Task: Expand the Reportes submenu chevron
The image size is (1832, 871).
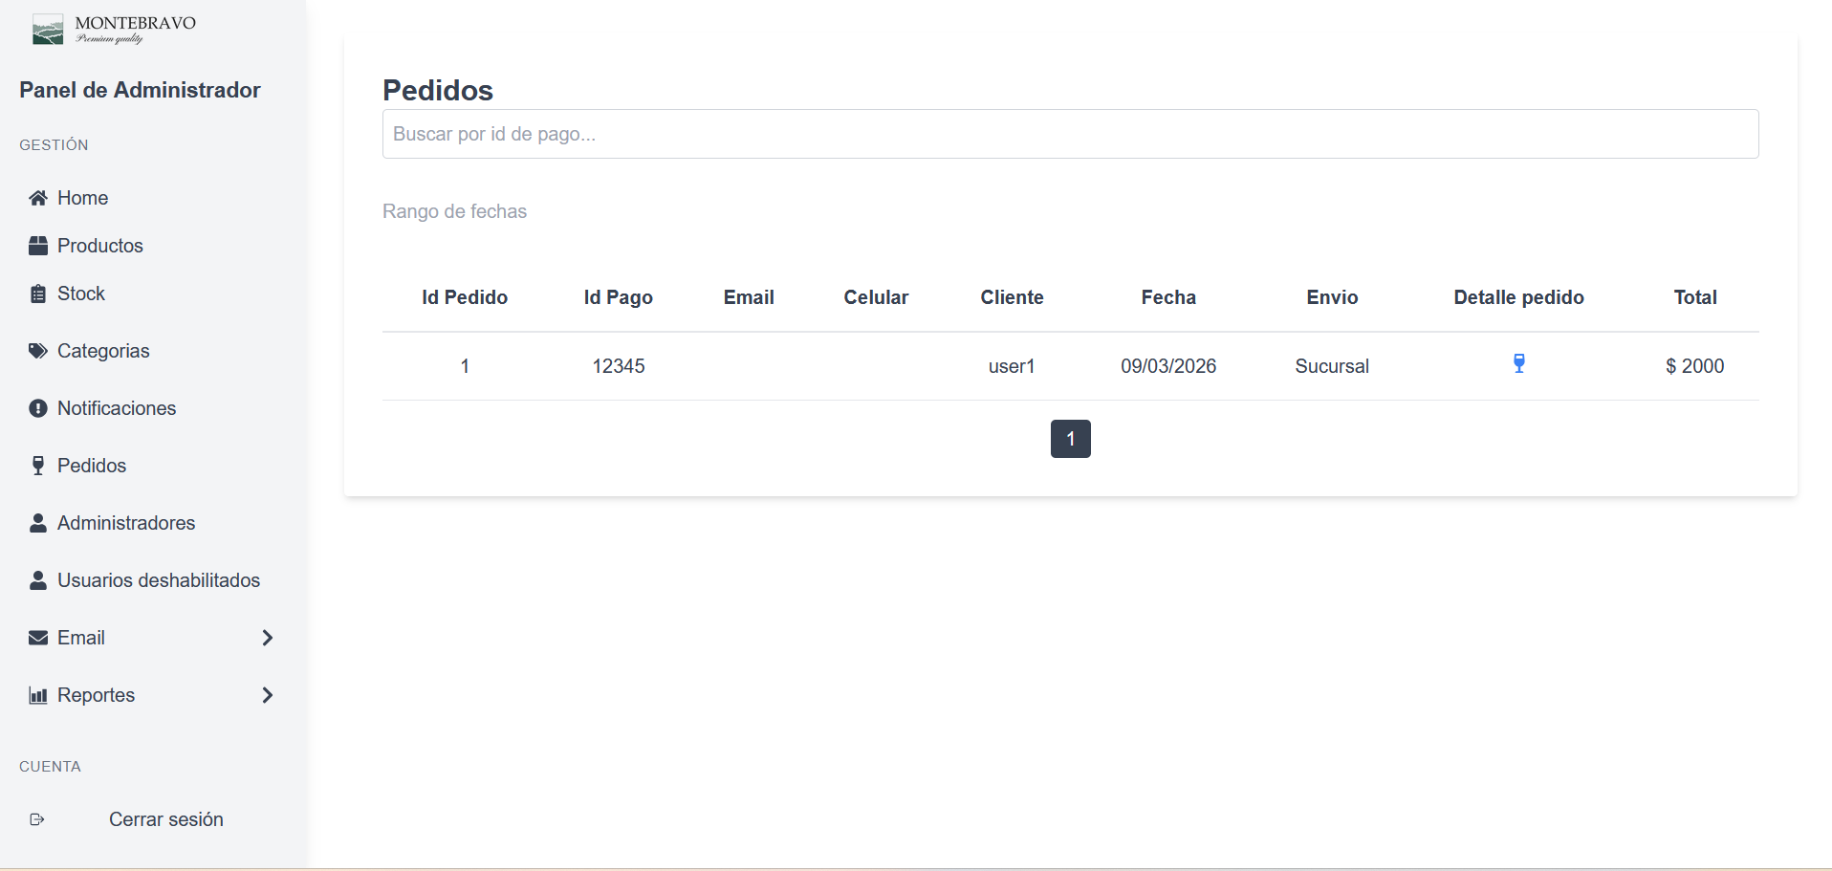Action: 268,695
